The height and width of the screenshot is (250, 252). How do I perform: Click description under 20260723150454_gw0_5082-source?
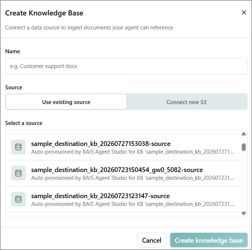tap(133, 178)
